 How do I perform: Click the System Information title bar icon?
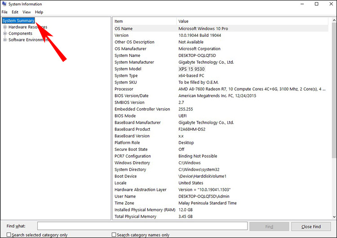point(4,4)
